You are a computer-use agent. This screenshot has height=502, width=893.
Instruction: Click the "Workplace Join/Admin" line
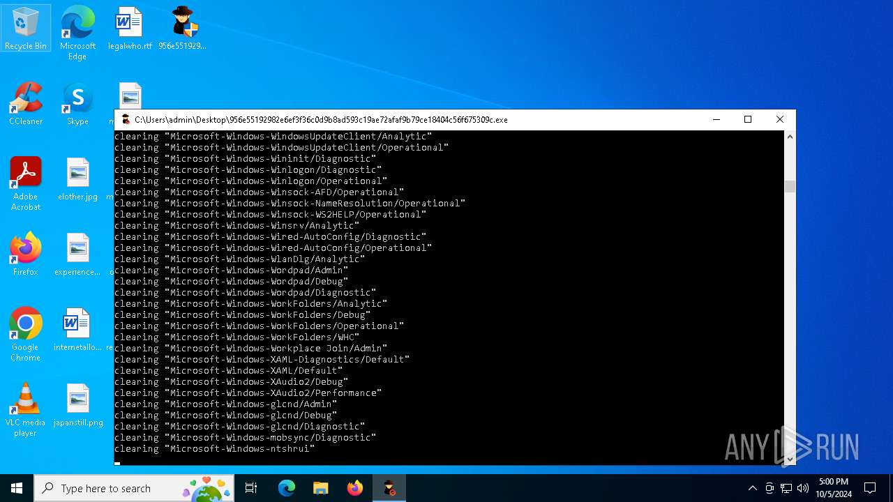250,349
